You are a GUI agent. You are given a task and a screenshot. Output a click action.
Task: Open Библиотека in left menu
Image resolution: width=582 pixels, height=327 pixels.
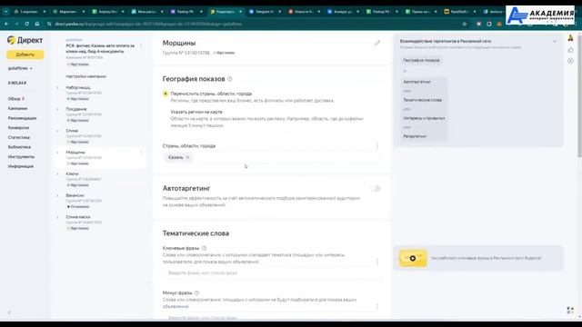point(19,147)
